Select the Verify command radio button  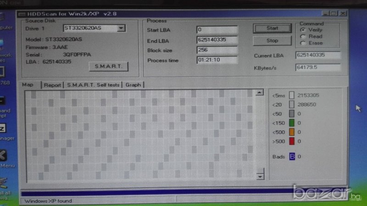pos(303,30)
